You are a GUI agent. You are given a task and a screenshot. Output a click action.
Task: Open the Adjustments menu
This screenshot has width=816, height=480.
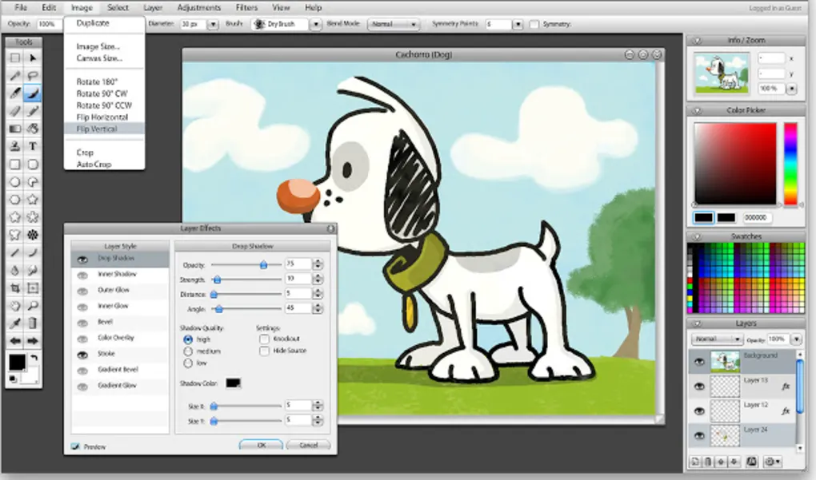(198, 7)
